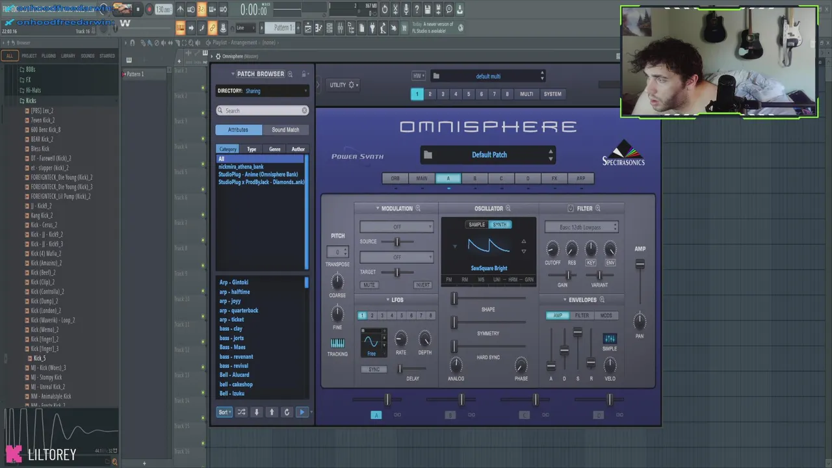Select the ARP tab
This screenshot has height=468, width=832.
tap(580, 178)
